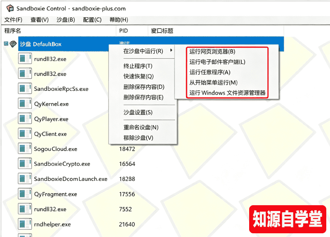This screenshot has height=237, width=330.
Task: Open the 沙盘(B) menu
Action: (x=66, y=20)
